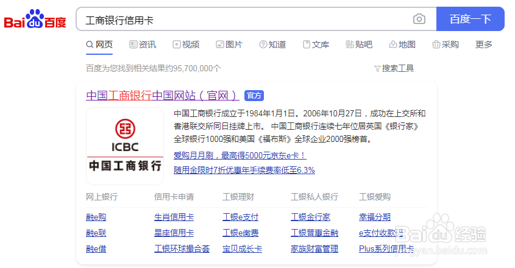Image resolution: width=515 pixels, height=268 pixels.
Task: Select the 网页 tab
Action: 99,44
